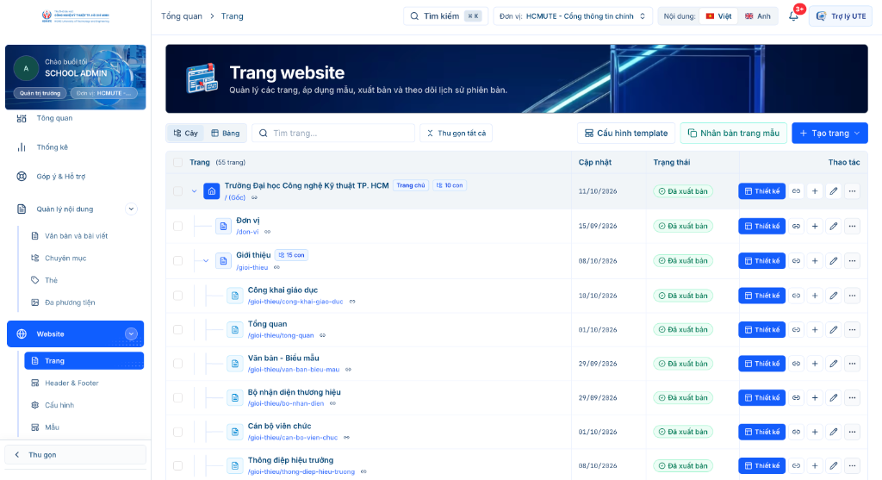Switch to Bảng table view
This screenshot has height=480, width=882.
225,134
